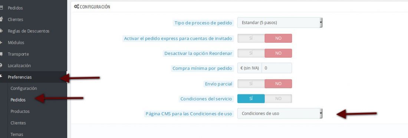The height and width of the screenshot is (138, 408).
Task: Enable SÍ for guest express checkout
Action: pos(251,38)
